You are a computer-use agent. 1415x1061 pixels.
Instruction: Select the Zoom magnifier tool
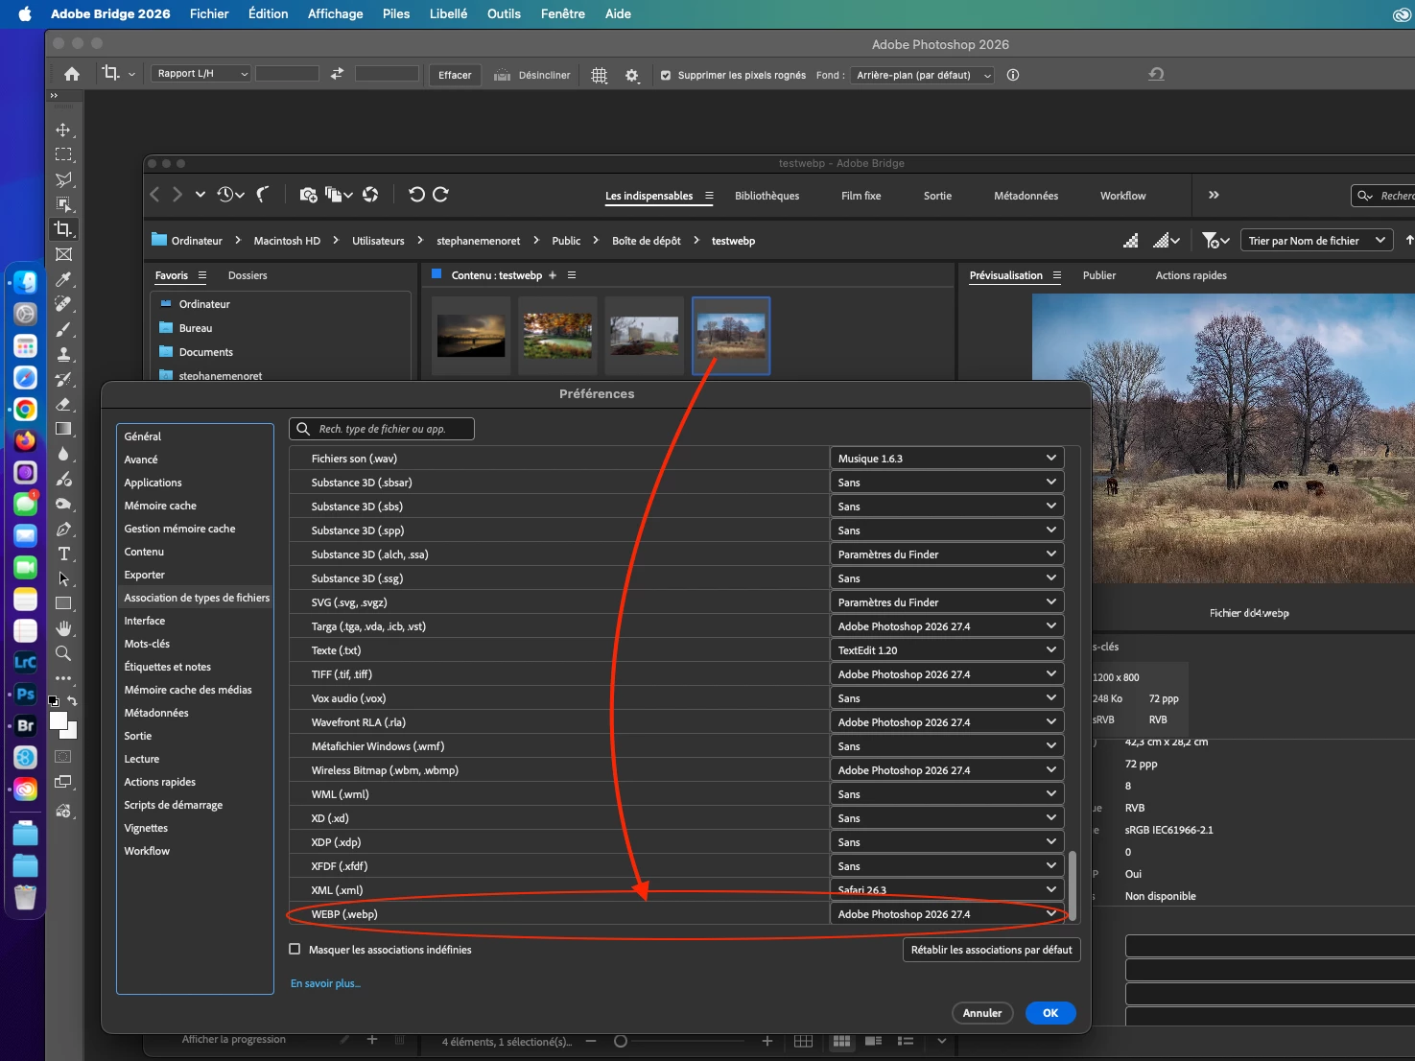63,653
